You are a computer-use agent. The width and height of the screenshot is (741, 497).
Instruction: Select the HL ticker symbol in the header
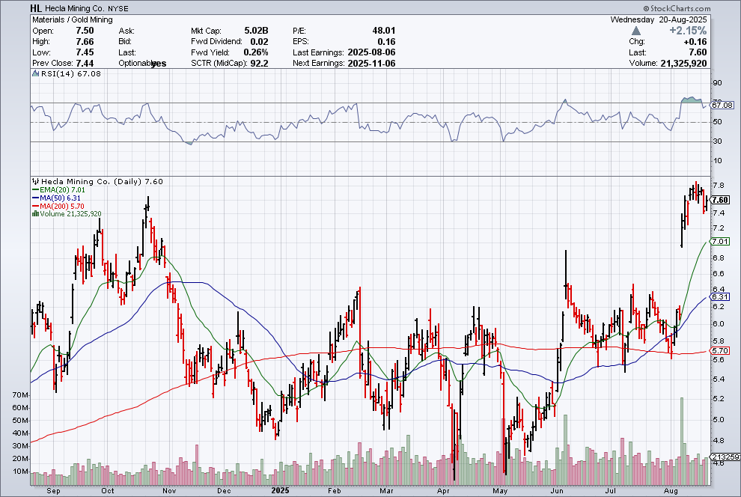click(36, 8)
